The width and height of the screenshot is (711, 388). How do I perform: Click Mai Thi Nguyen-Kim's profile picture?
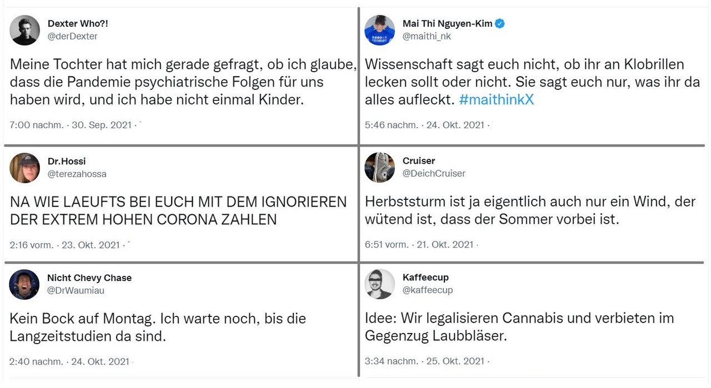(x=380, y=30)
